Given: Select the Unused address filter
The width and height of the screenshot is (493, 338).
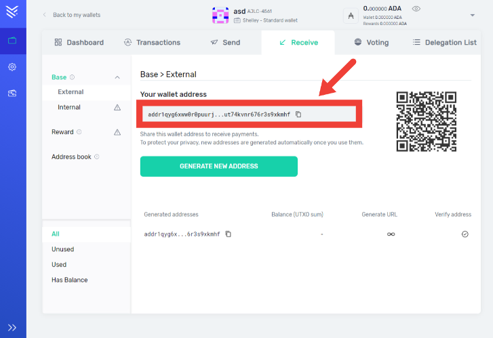Looking at the screenshot, I should click(x=64, y=249).
